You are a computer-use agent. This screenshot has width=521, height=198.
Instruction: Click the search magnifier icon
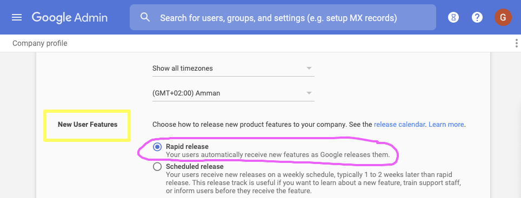click(x=145, y=17)
